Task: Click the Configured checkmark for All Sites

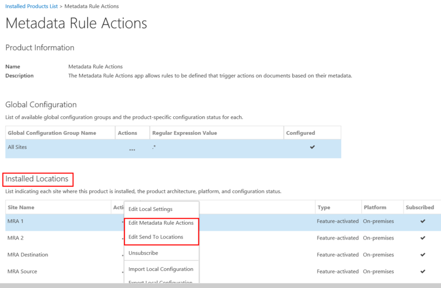Action: tap(313, 147)
